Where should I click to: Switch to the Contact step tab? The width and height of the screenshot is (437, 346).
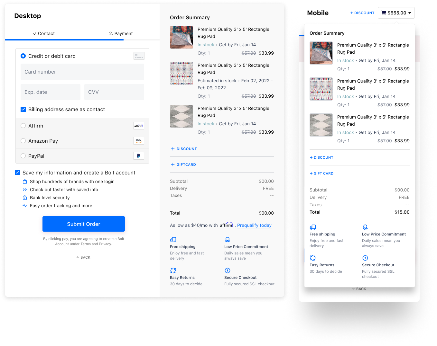44,33
